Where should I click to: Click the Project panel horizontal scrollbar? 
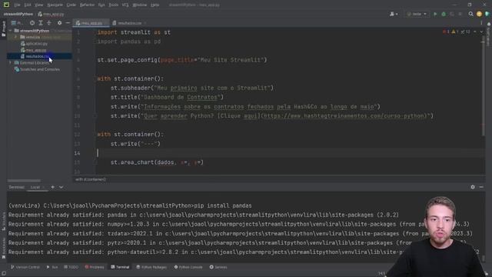pos(24,181)
